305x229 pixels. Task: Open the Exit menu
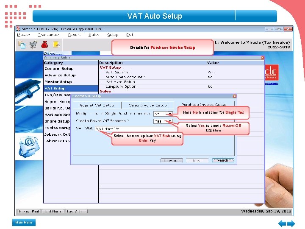tap(130, 35)
